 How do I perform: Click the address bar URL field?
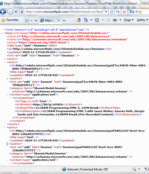tap(64, 12)
